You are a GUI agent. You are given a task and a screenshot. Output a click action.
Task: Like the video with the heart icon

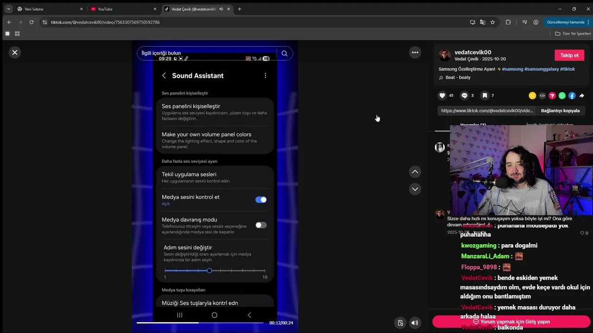[x=442, y=96]
